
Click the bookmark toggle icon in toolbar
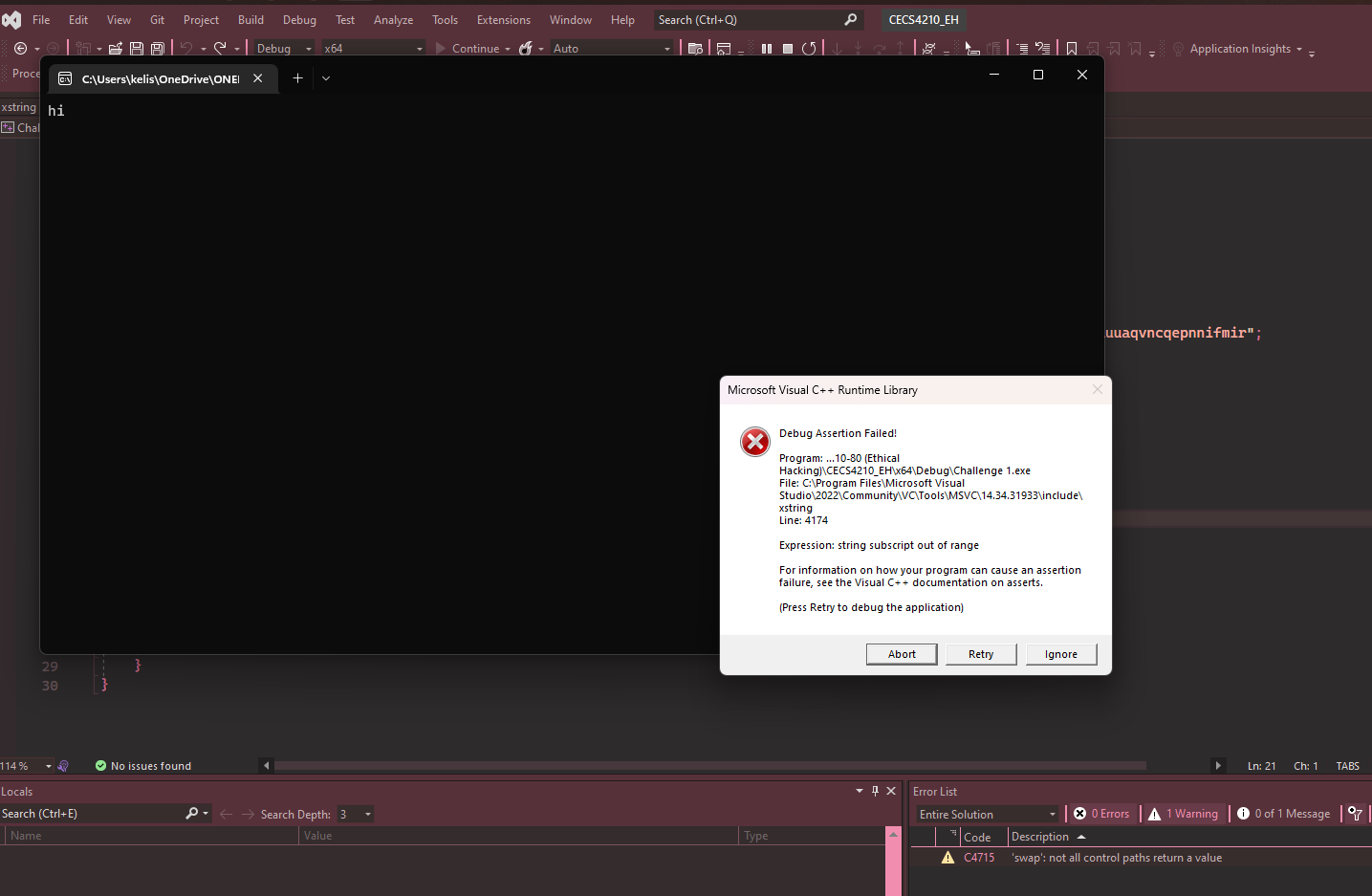pyautogui.click(x=1072, y=49)
